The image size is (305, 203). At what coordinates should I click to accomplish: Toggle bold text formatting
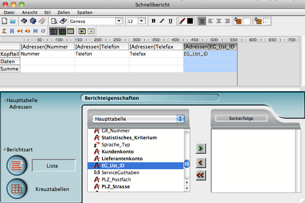tap(154, 21)
